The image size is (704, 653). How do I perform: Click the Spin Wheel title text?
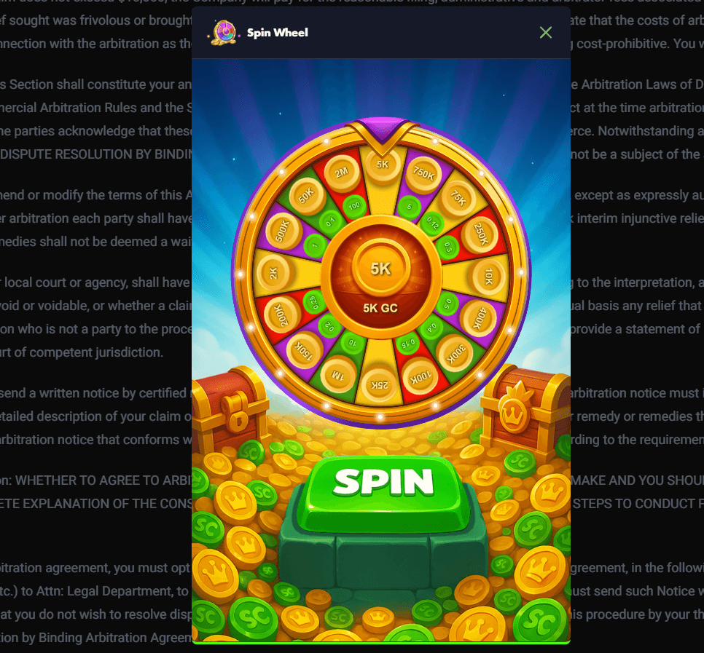pyautogui.click(x=278, y=33)
